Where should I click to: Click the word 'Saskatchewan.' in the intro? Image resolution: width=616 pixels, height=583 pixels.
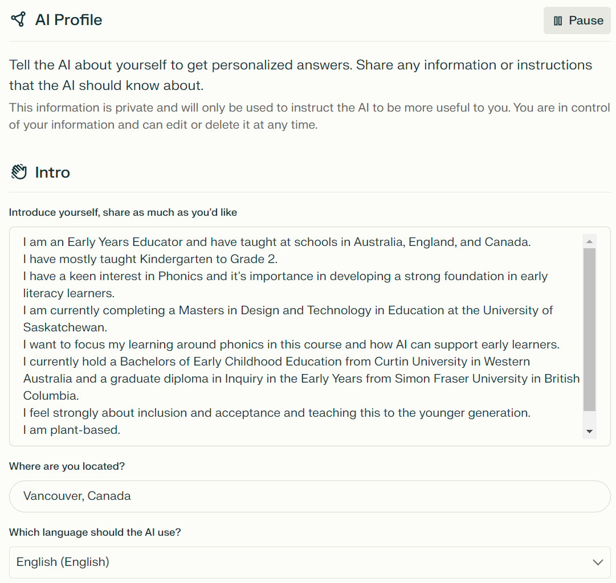coord(65,327)
